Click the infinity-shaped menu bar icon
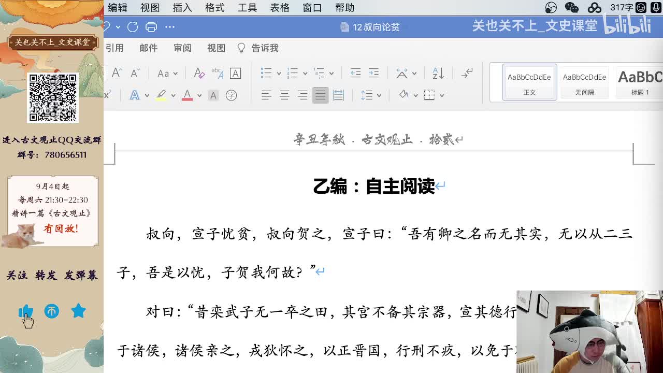Image resolution: width=663 pixels, height=373 pixels. [595, 8]
